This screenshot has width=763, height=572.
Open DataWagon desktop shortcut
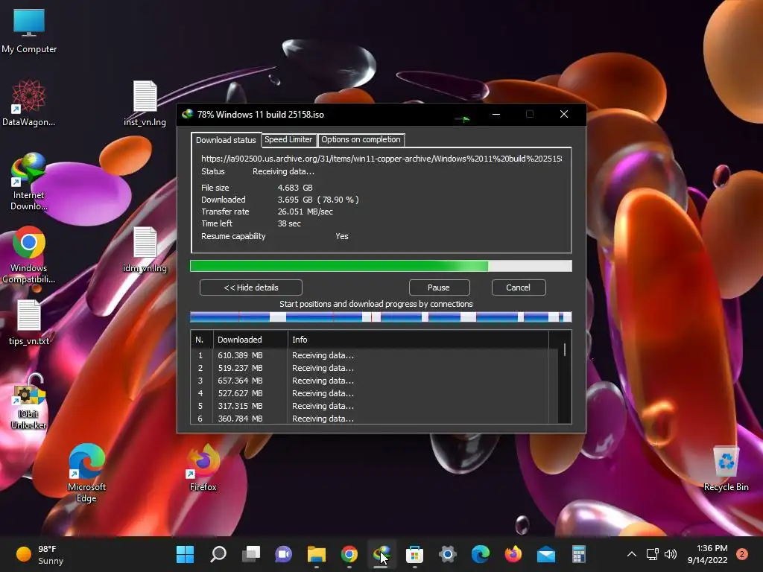click(29, 103)
